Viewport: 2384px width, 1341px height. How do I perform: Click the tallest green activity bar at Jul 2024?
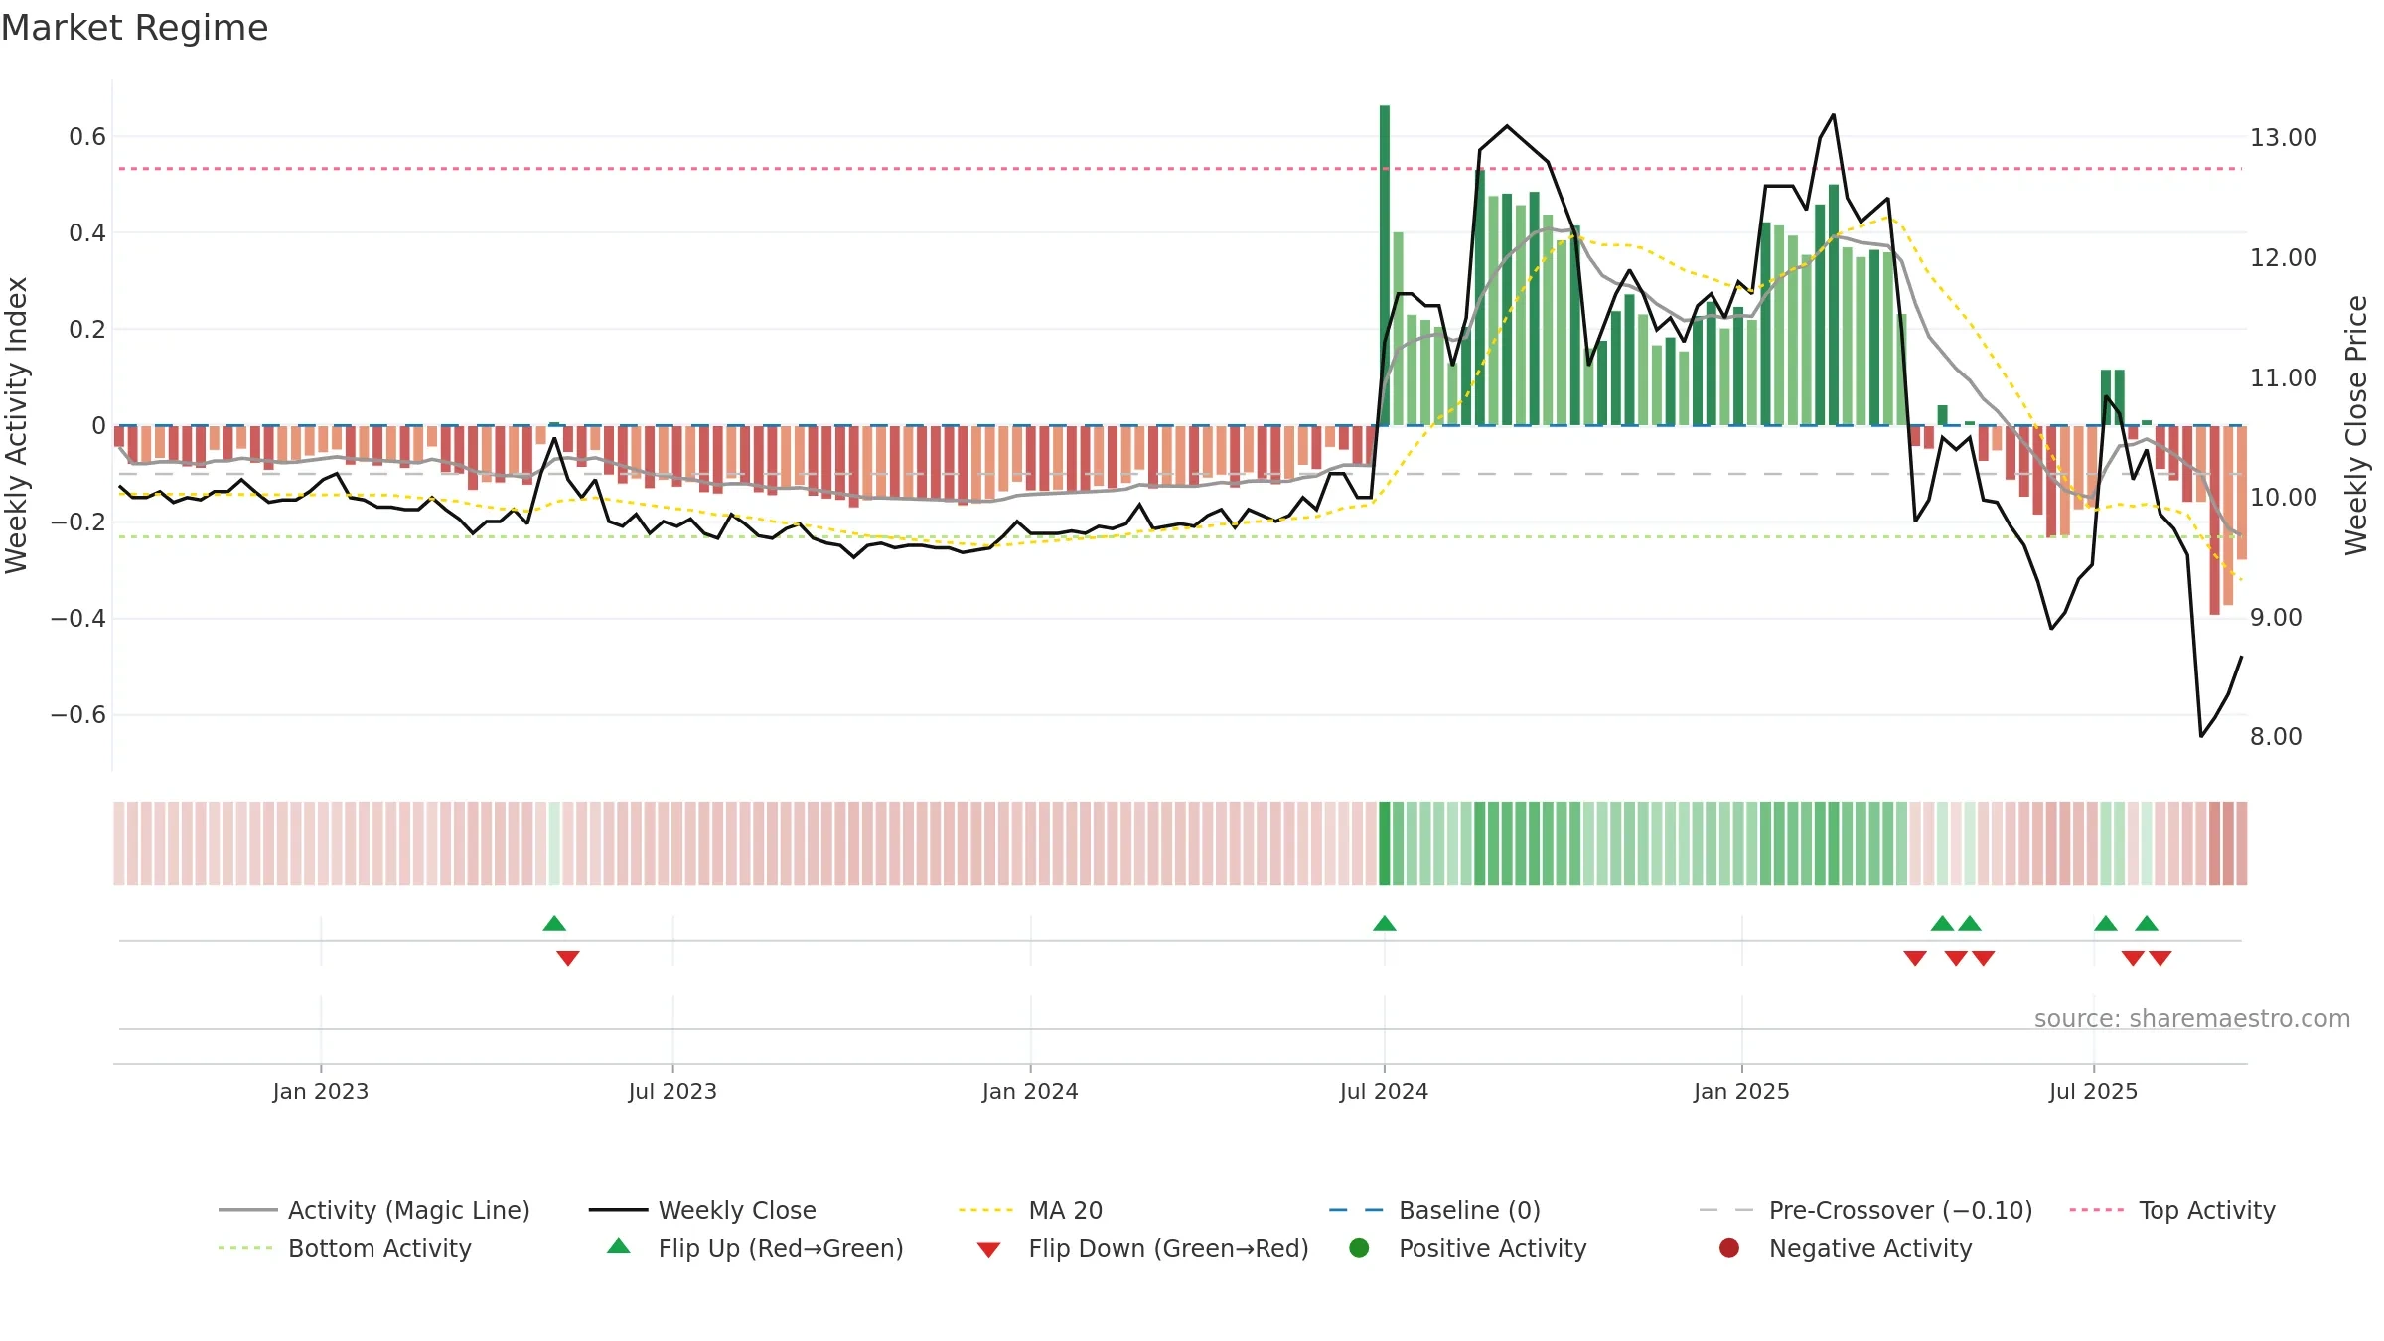pos(1385,265)
